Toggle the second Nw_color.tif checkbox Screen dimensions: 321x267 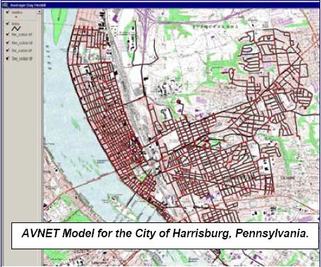click(8, 42)
